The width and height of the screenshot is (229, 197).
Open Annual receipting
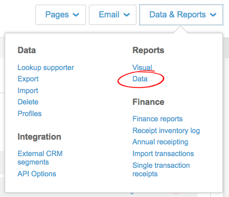click(x=160, y=142)
